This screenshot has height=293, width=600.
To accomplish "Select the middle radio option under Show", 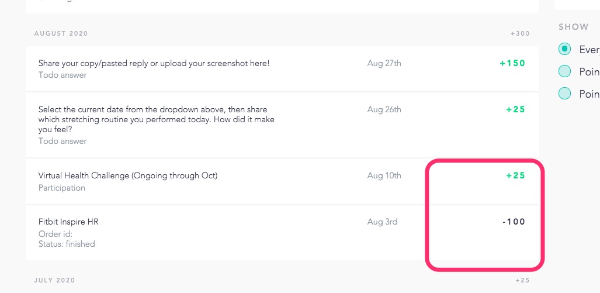I will [564, 71].
